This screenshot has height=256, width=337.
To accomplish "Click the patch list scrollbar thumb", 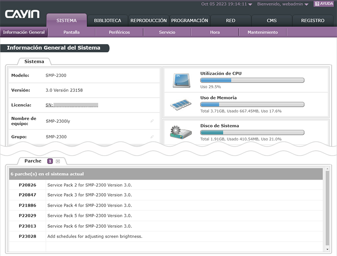I will 327,208.
